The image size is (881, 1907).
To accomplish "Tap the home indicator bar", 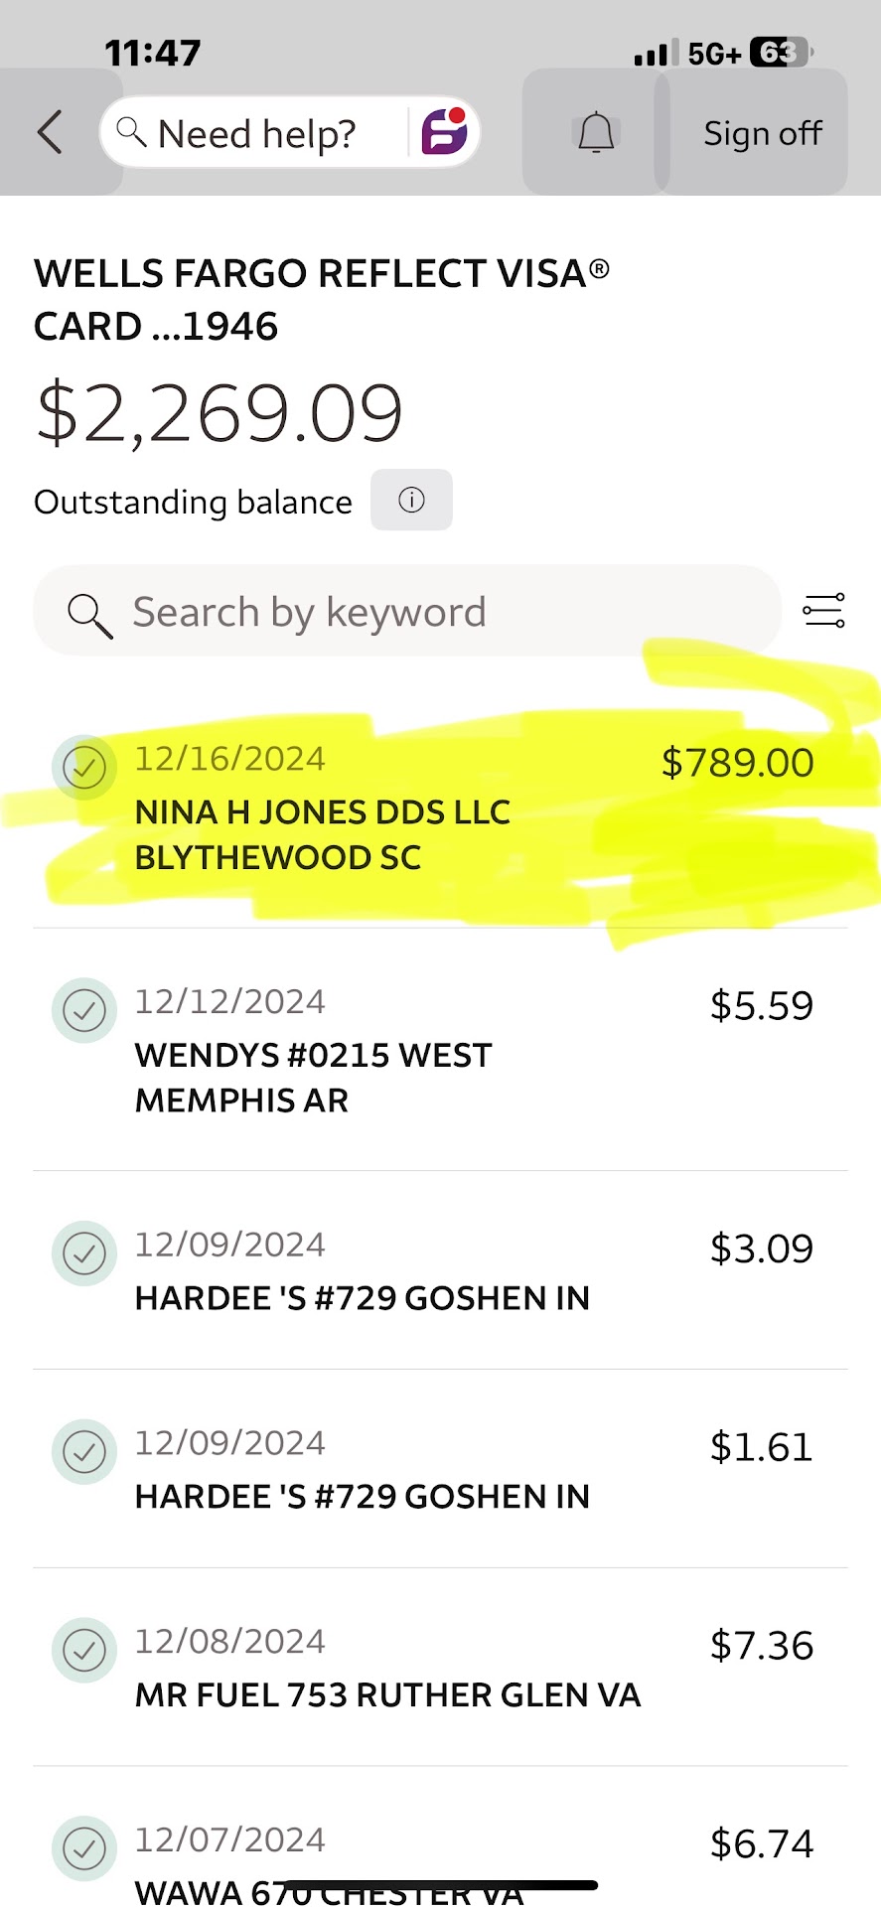I will coord(440,1884).
